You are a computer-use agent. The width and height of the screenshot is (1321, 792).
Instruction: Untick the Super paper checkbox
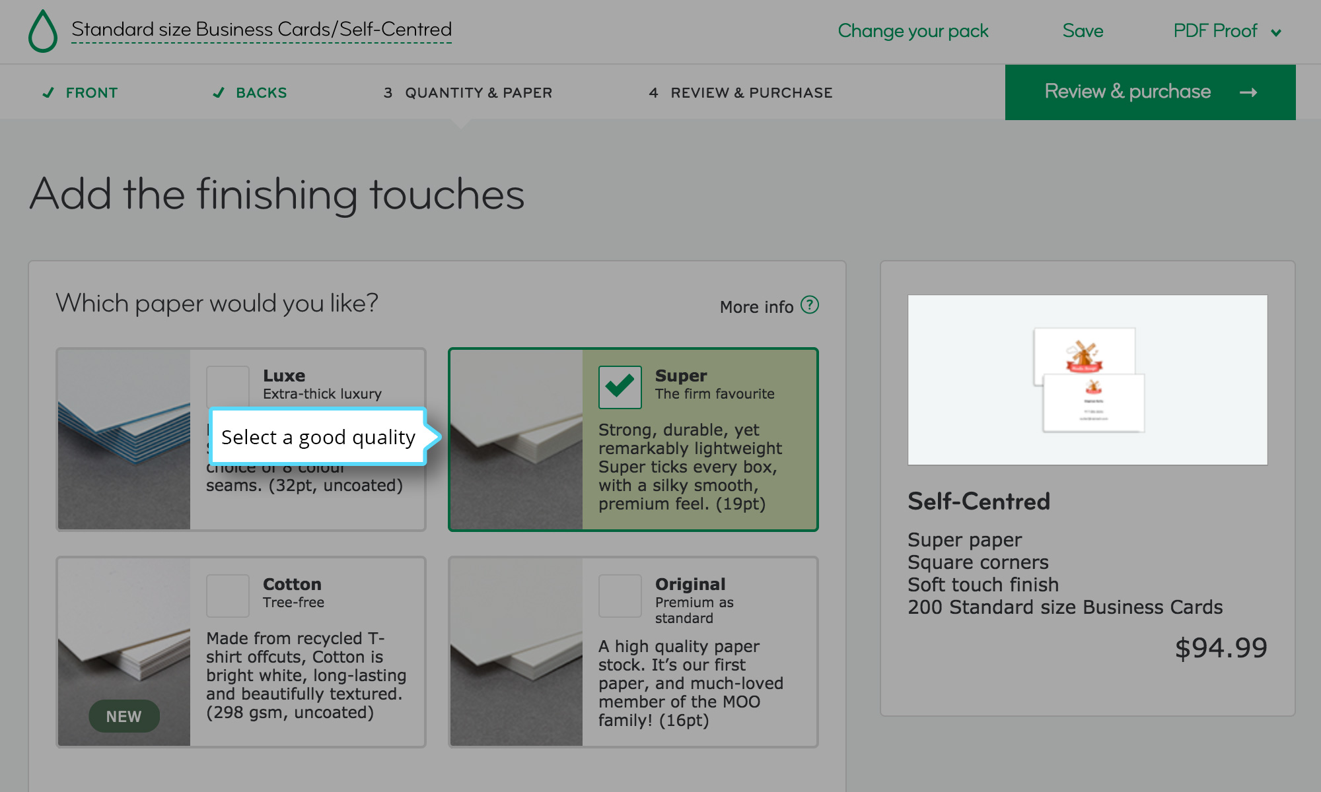(x=620, y=387)
